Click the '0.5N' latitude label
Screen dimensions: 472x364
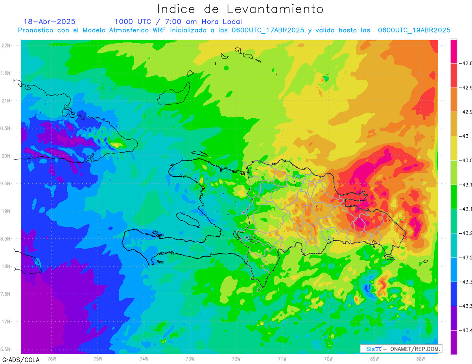point(6,128)
